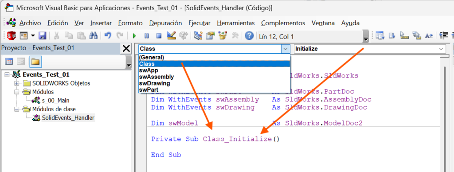This screenshot has width=454, height=172.
Task: Open Visual Basic Help question-mark icon
Action: [249, 36]
